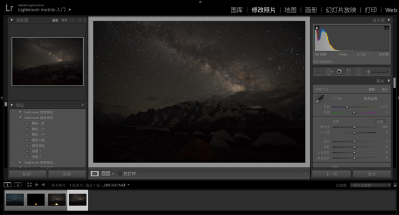Set treatment to 彩色 color

(372, 90)
